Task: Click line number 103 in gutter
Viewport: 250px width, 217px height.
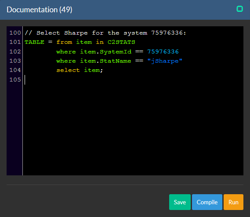Action: 15,61
